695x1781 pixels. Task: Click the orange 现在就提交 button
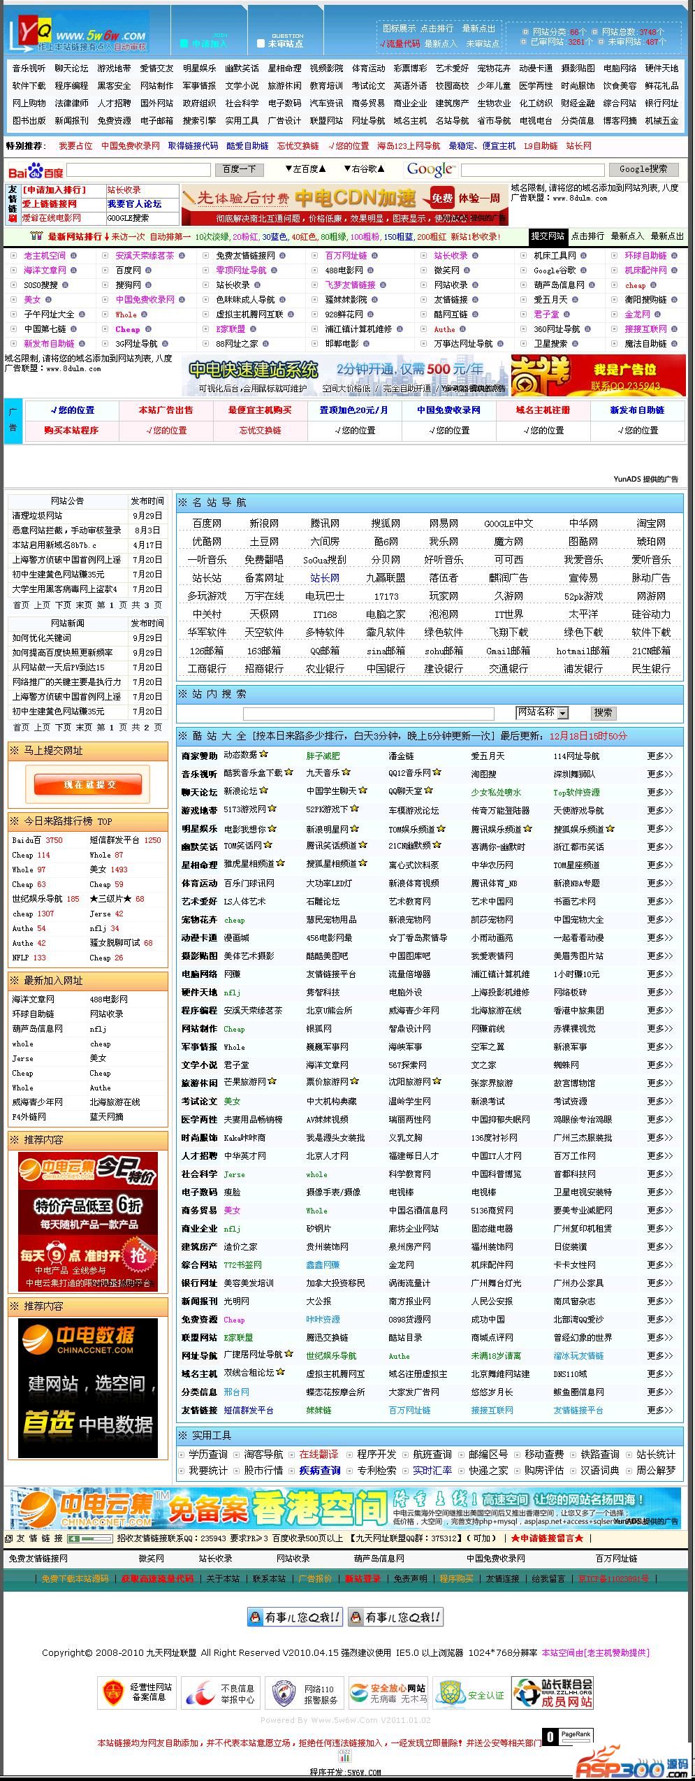[89, 785]
